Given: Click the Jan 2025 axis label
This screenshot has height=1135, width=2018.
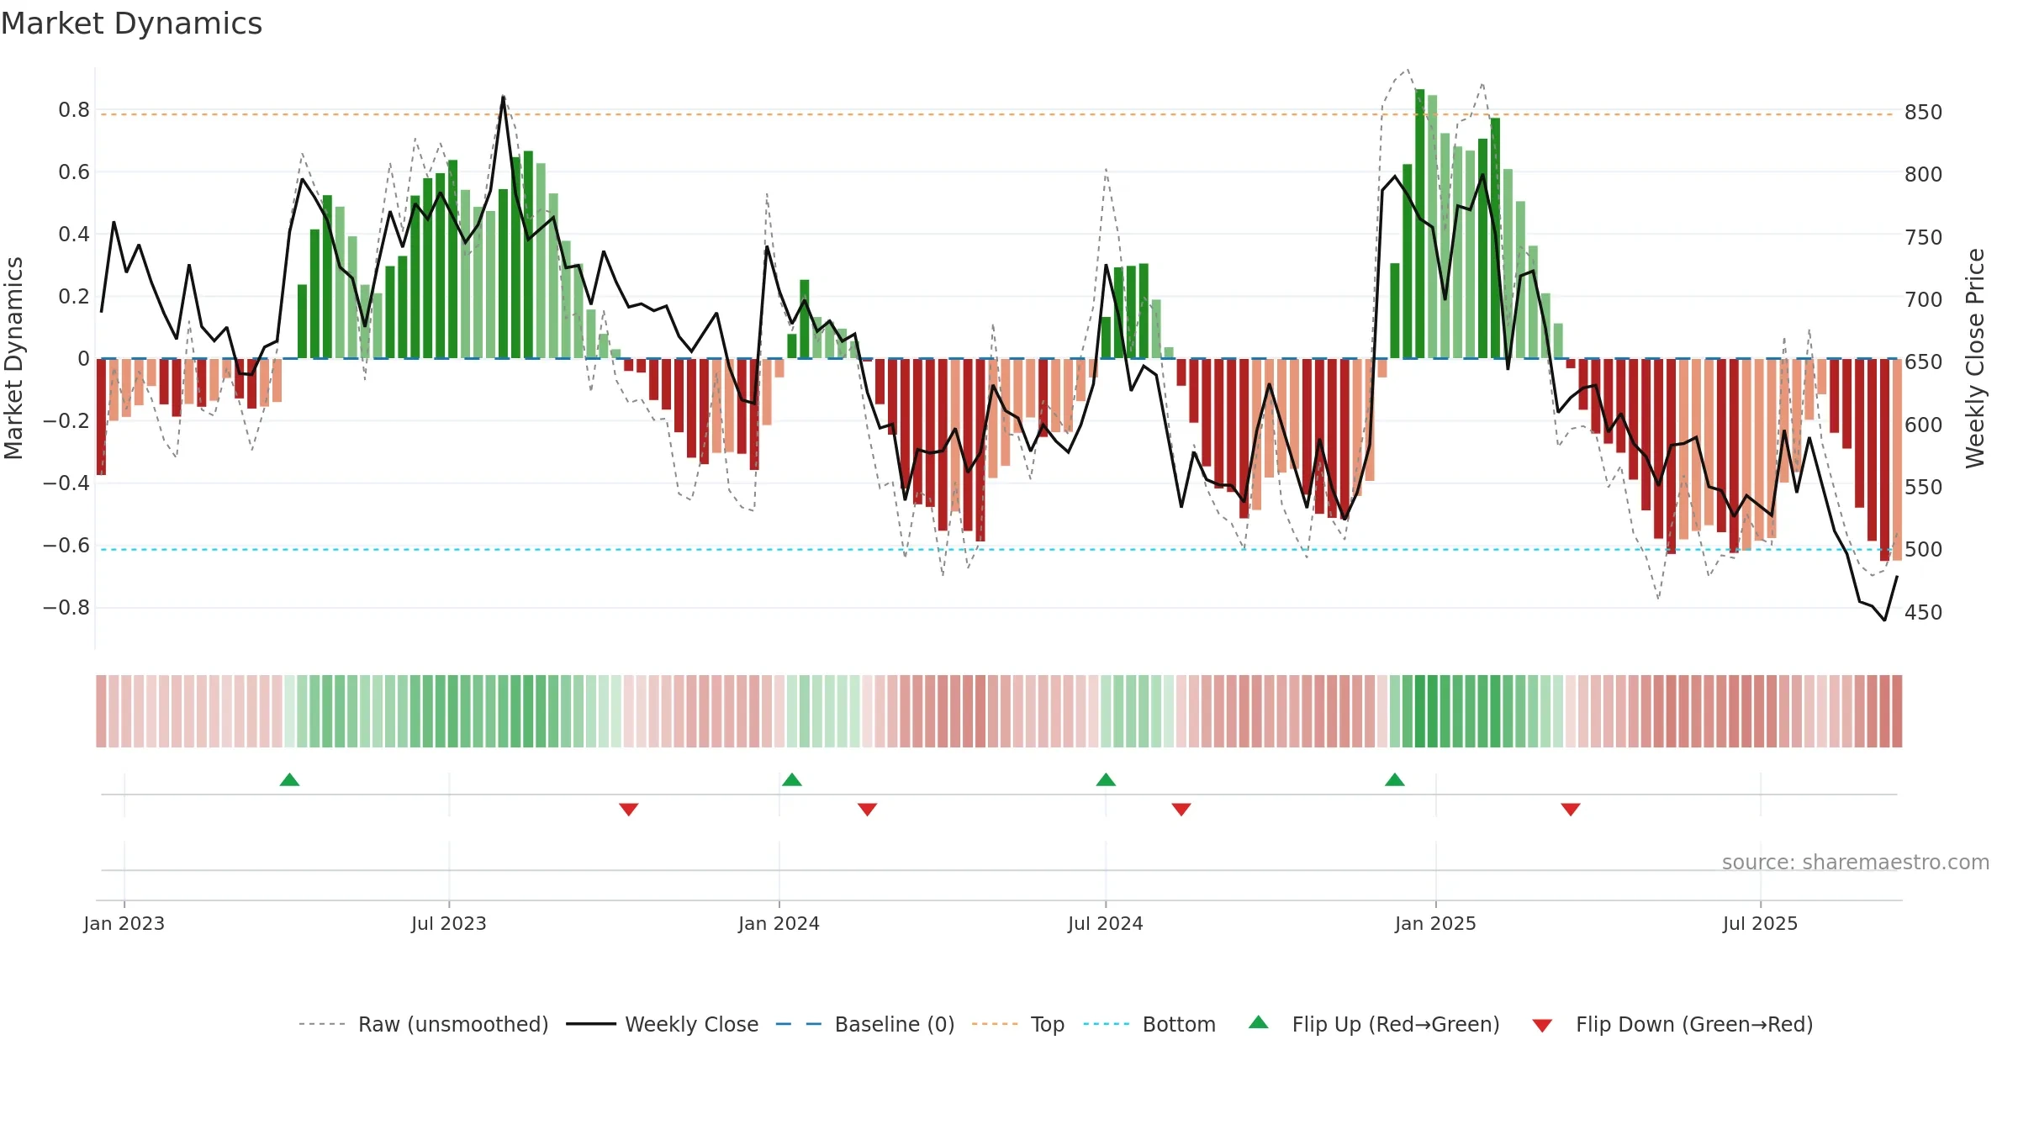Looking at the screenshot, I should [1436, 923].
